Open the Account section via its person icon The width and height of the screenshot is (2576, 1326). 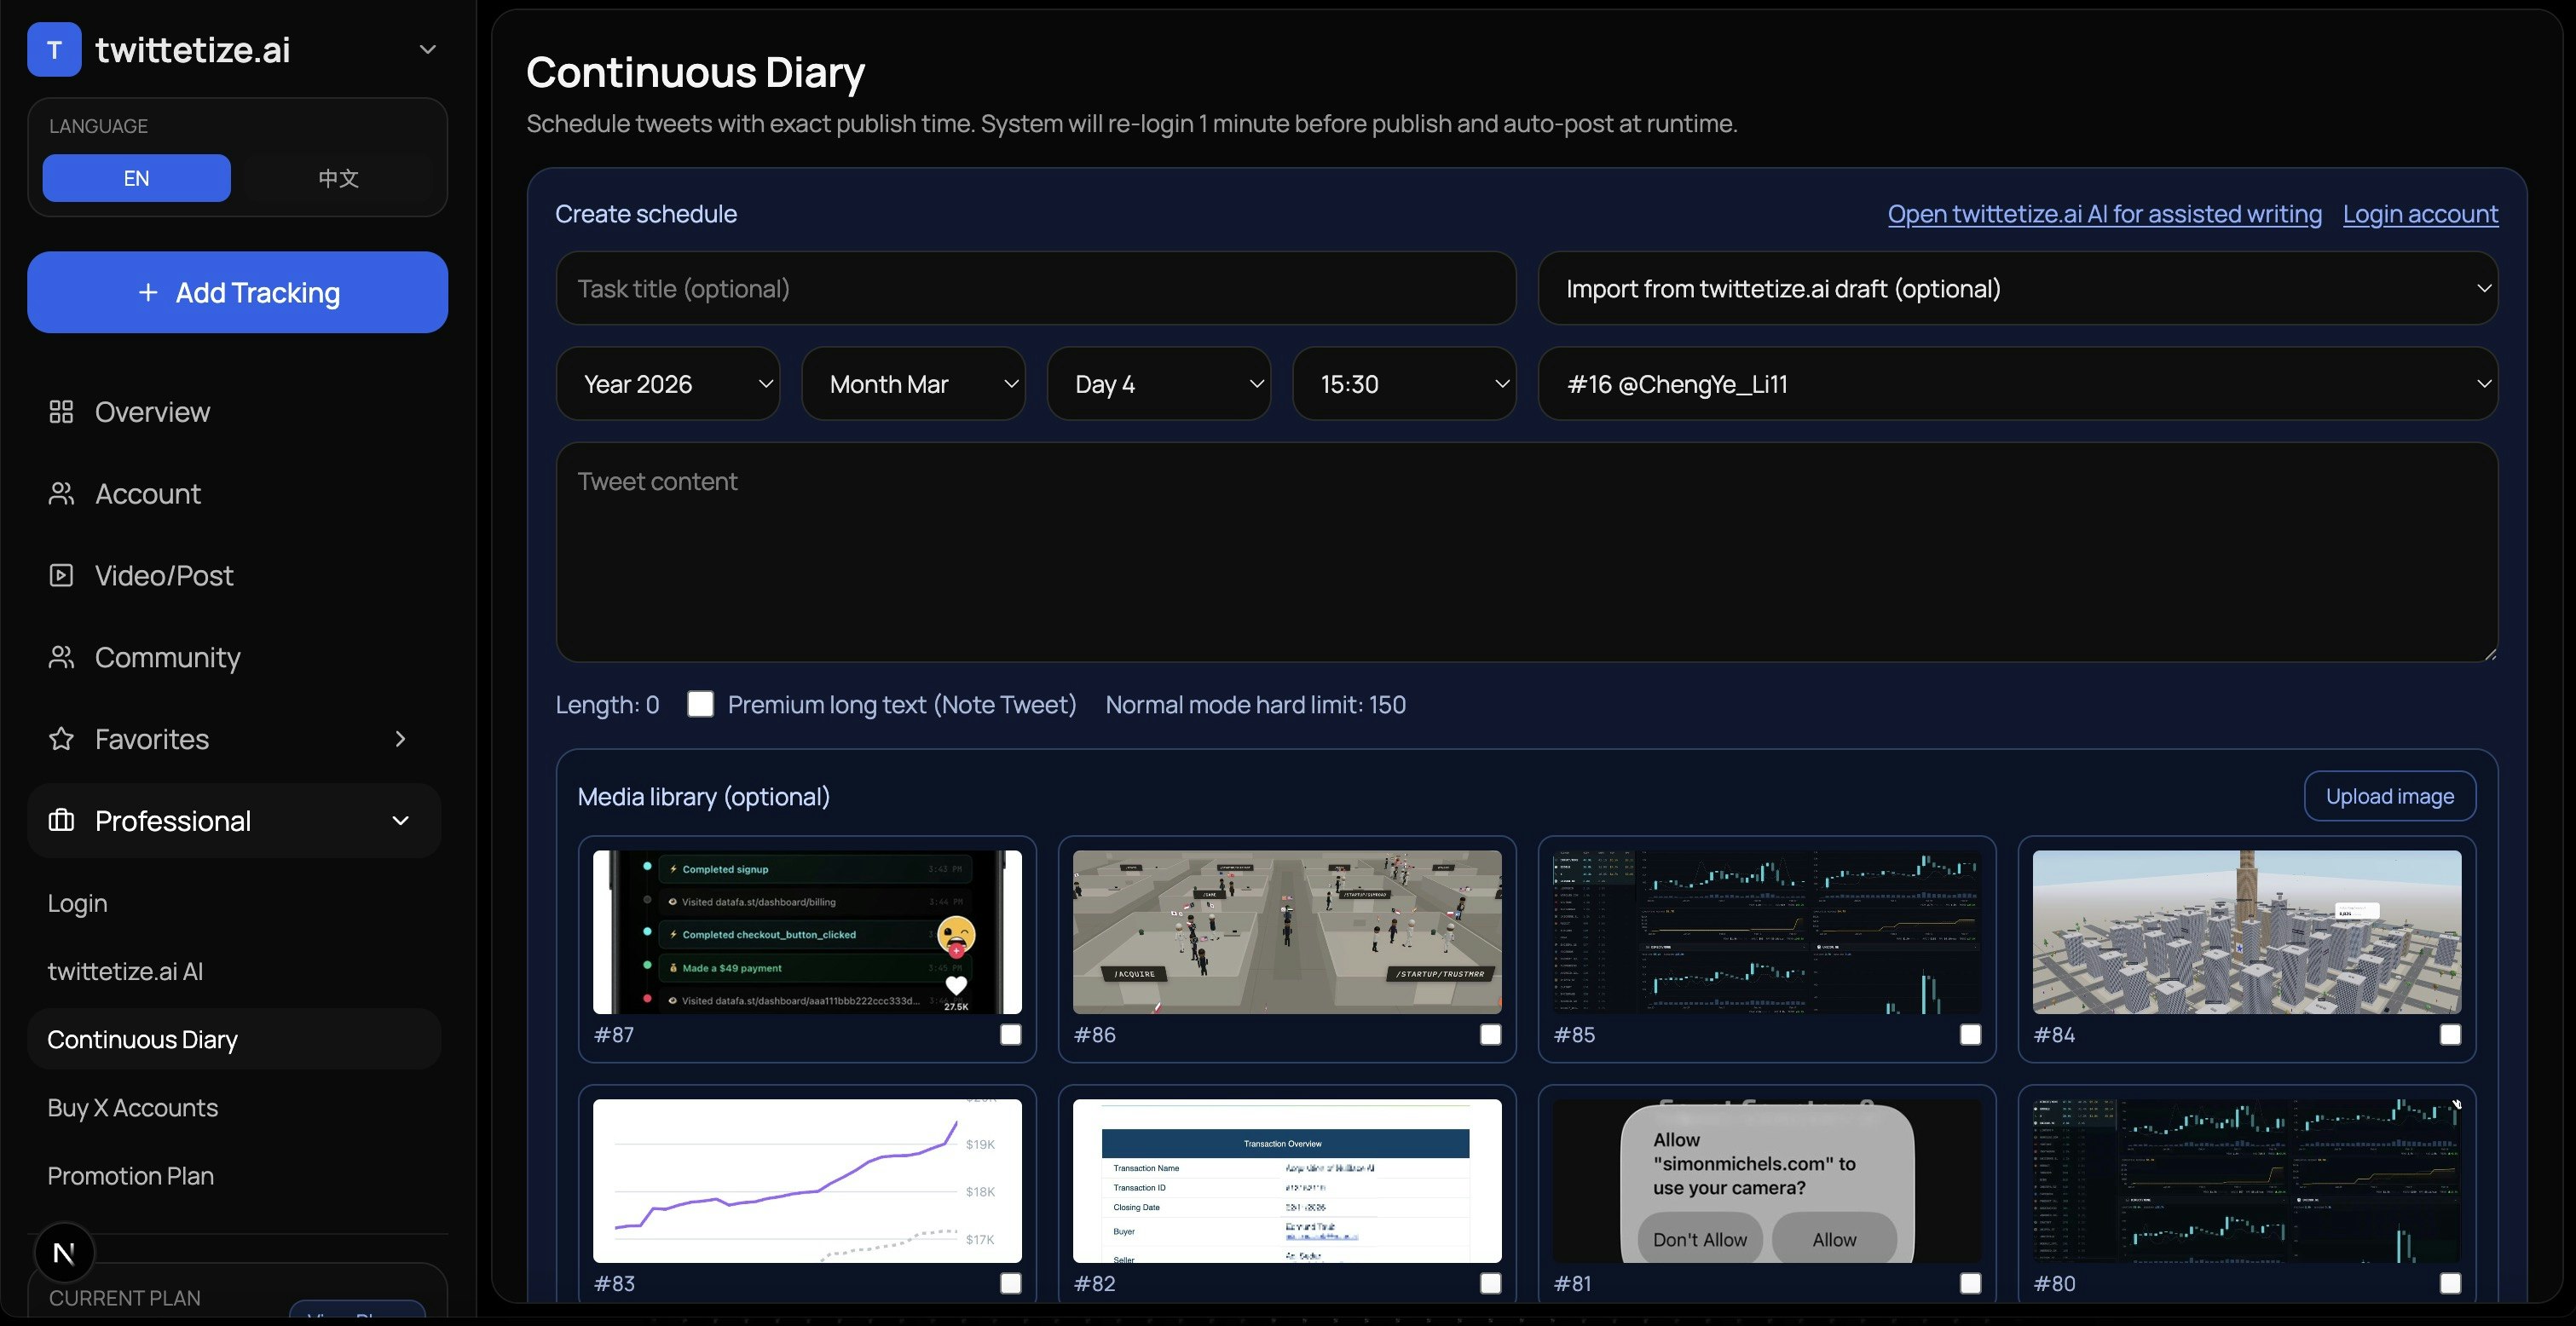click(61, 493)
